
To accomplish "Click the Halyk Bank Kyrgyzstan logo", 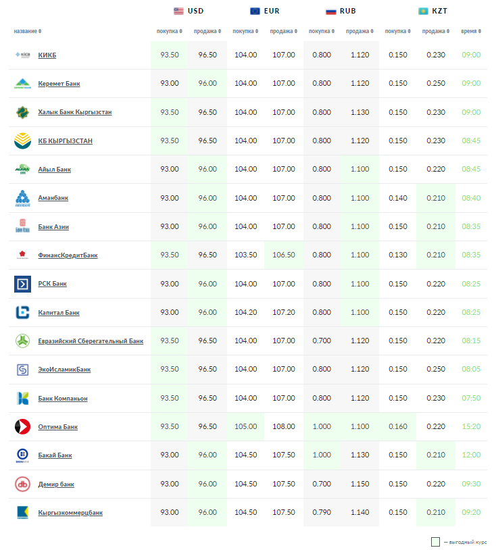I will [22, 112].
